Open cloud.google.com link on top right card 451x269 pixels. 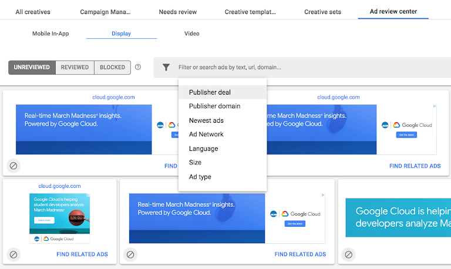coord(338,97)
